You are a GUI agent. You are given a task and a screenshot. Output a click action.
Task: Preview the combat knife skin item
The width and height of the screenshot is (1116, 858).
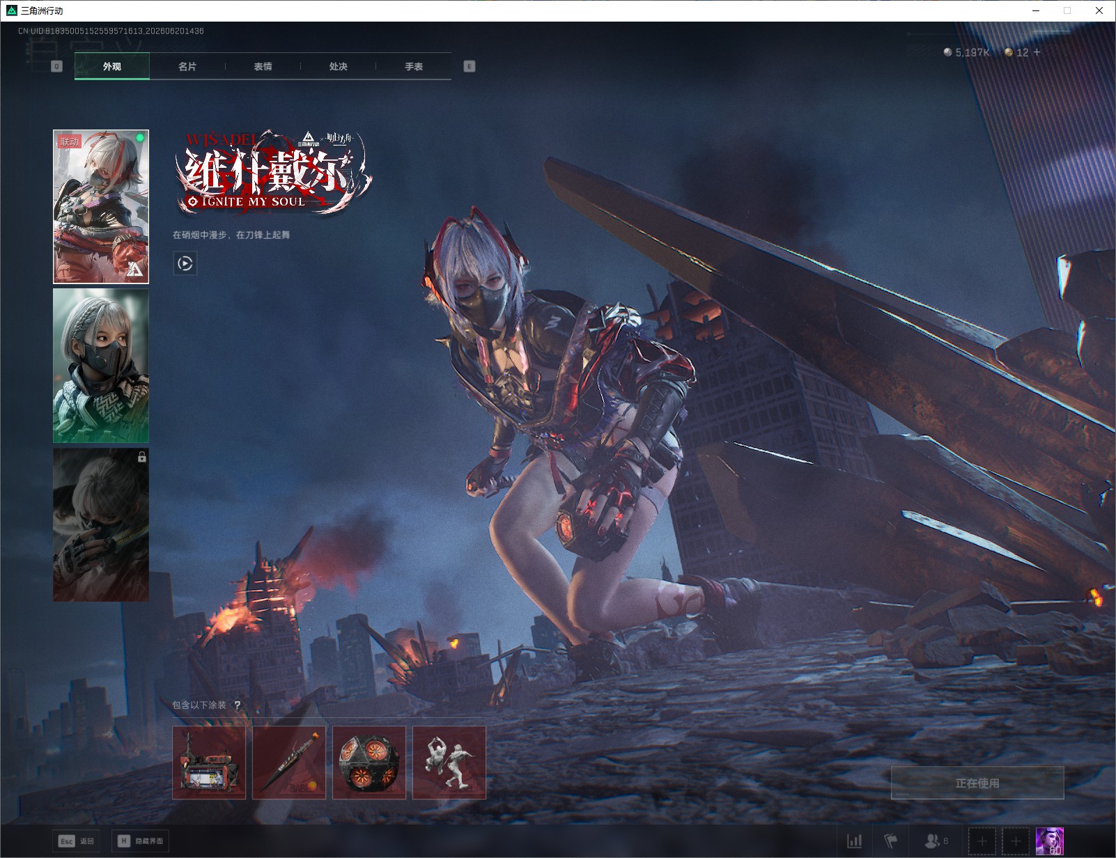(x=289, y=763)
